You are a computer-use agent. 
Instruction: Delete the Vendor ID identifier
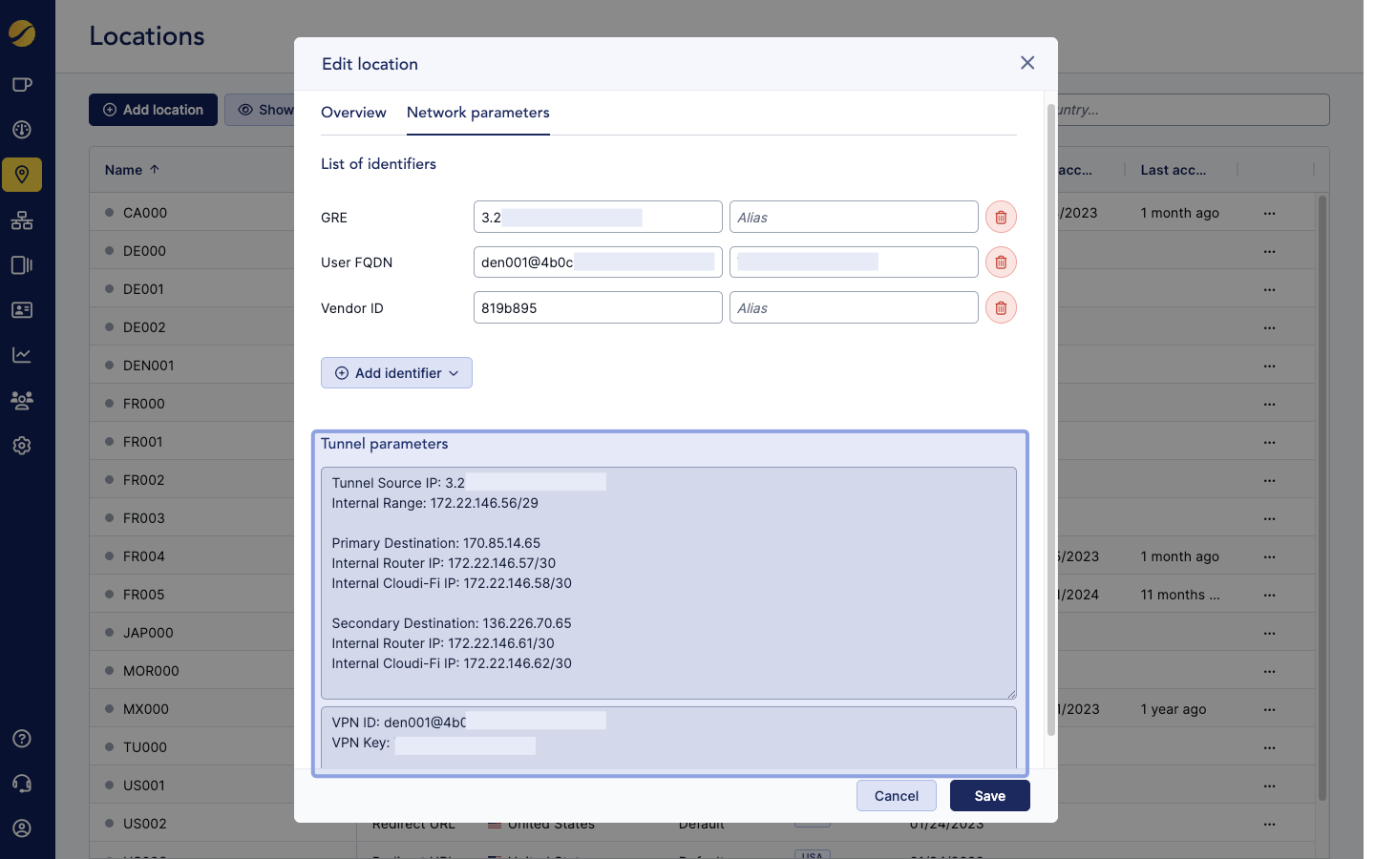[x=1001, y=307]
